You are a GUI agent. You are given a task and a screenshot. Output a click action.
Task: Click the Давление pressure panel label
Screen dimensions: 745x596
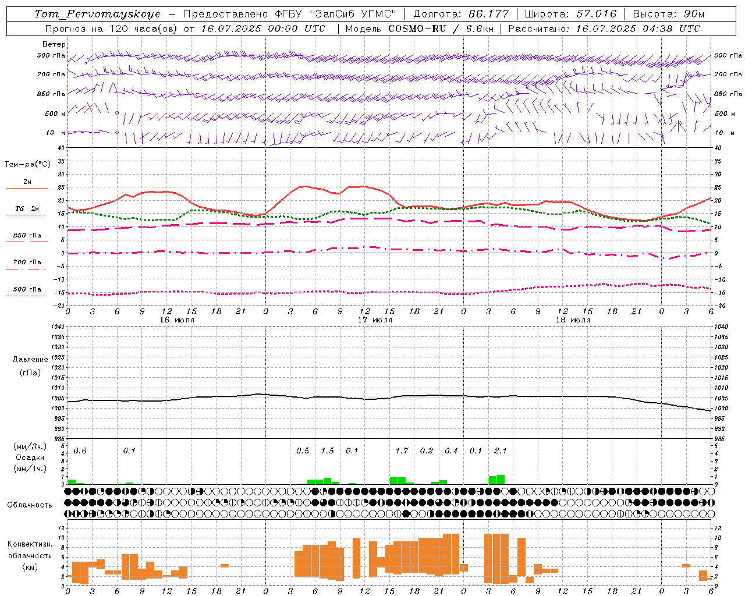[30, 360]
